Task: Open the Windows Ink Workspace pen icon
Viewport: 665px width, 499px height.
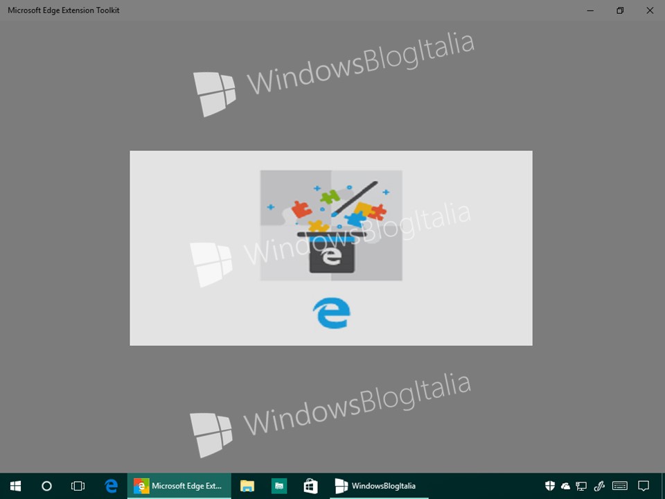Action: [x=598, y=486]
